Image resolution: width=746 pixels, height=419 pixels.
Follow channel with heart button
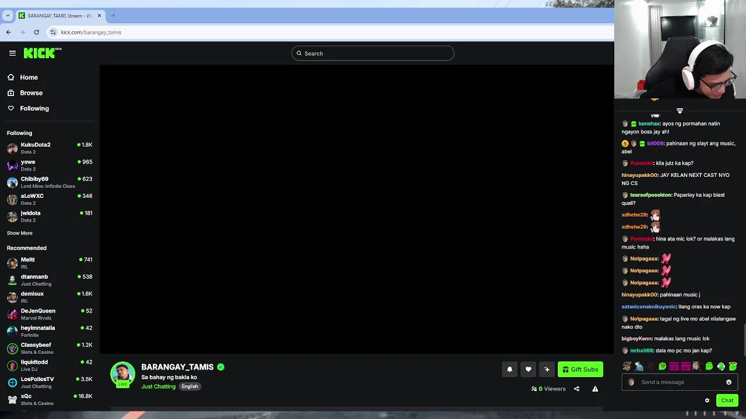pyautogui.click(x=528, y=370)
